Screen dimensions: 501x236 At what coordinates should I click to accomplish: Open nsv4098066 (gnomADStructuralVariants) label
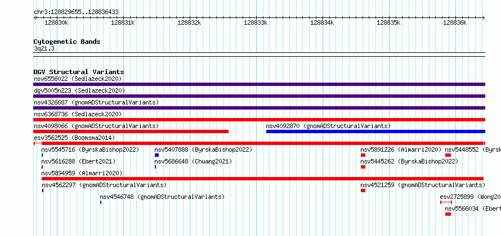(96, 126)
